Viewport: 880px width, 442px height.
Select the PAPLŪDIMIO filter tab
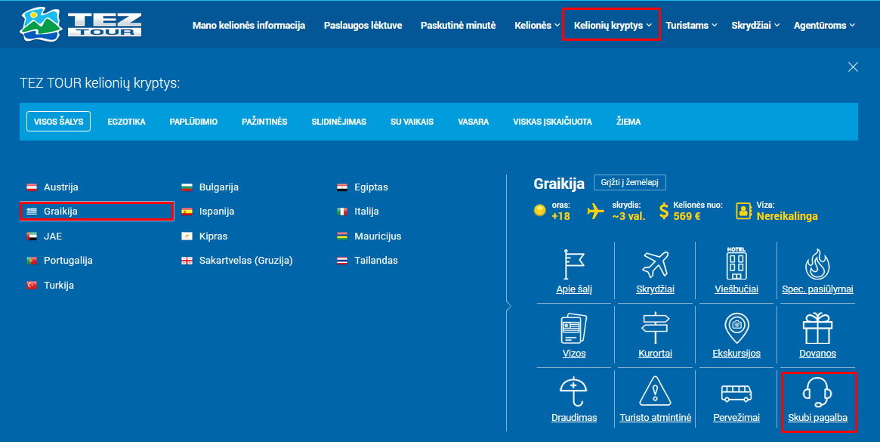pos(193,122)
